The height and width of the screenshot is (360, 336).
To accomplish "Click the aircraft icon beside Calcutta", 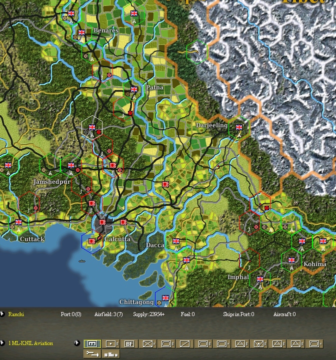I will [99, 237].
